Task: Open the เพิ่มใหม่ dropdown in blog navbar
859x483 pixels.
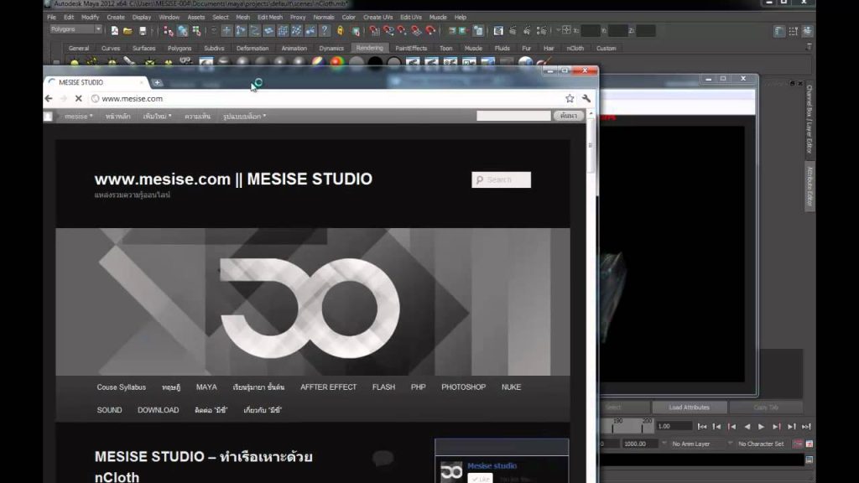Action: tap(157, 116)
